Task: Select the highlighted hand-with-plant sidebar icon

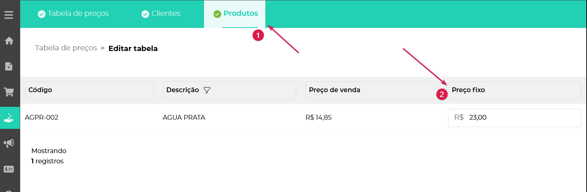Action: point(9,118)
